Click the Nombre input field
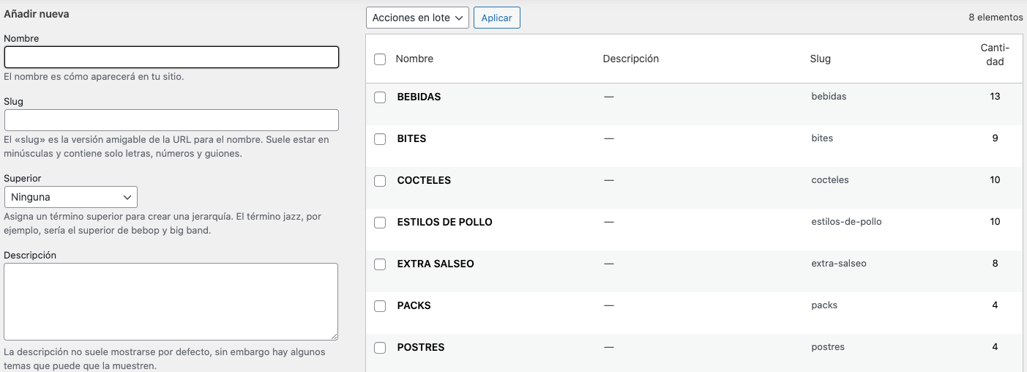This screenshot has height=372, width=1027. pos(171,57)
